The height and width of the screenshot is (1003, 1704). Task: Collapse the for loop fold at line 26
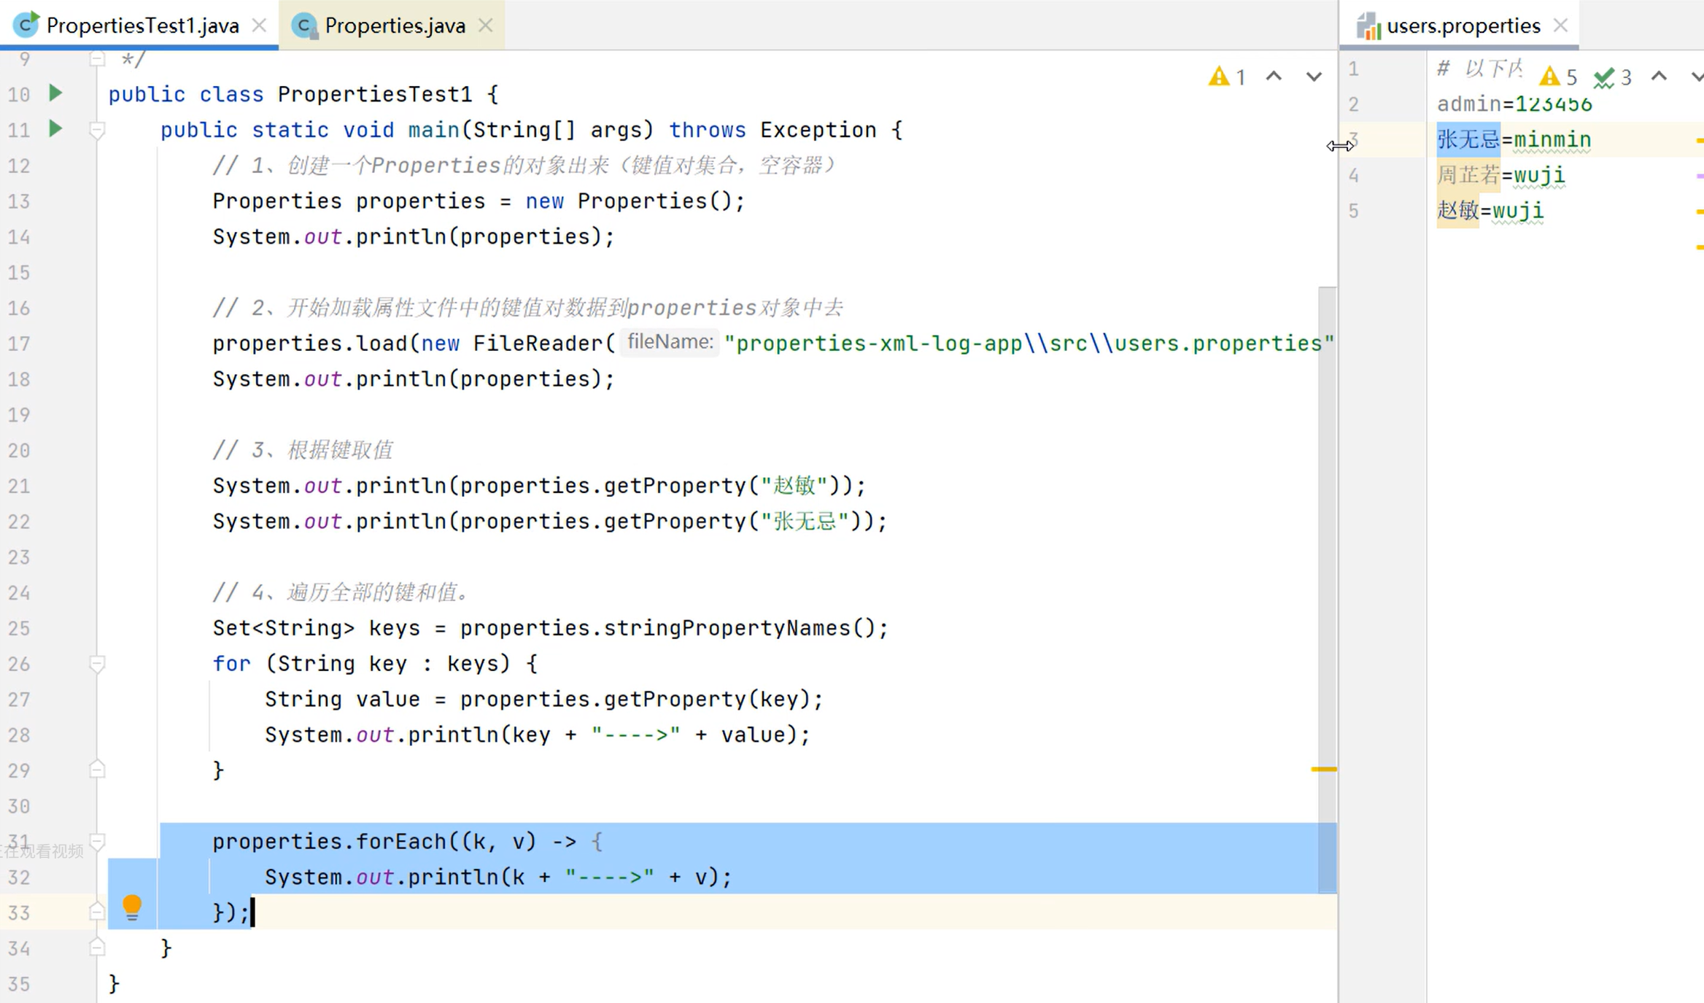tap(97, 664)
